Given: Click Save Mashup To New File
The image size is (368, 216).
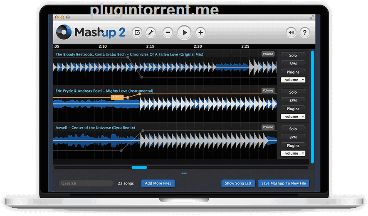Looking at the screenshot, I should coord(284,183).
